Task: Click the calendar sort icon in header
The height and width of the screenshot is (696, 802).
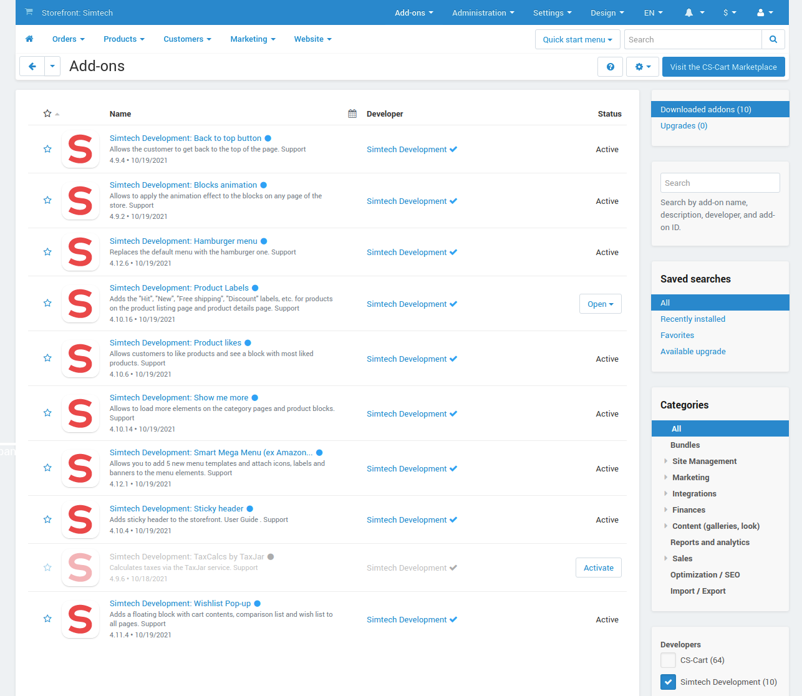Action: [352, 114]
